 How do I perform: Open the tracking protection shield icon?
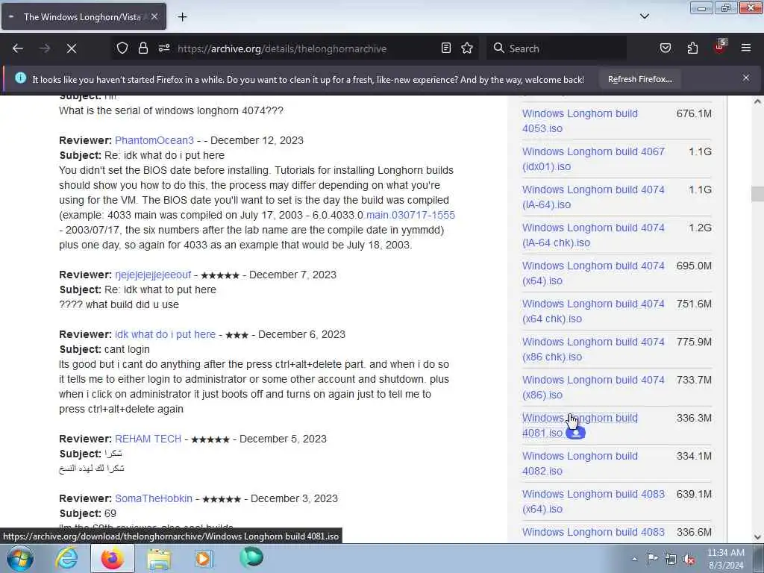click(122, 48)
